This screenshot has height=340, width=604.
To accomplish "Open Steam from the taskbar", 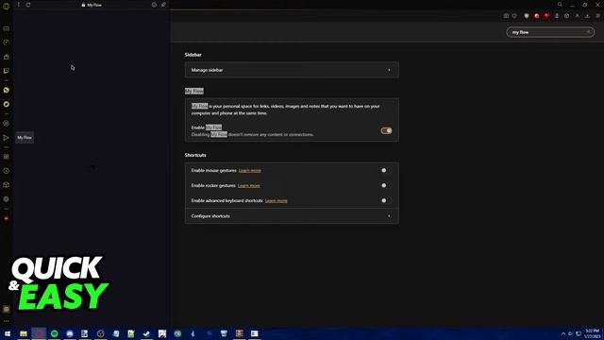I will click(x=146, y=333).
